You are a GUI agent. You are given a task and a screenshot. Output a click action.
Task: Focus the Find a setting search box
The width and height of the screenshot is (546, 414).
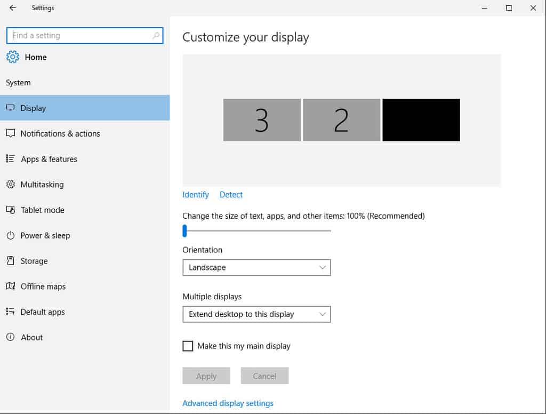pos(85,36)
